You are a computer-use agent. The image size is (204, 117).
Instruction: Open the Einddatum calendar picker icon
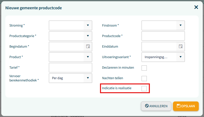181,46
